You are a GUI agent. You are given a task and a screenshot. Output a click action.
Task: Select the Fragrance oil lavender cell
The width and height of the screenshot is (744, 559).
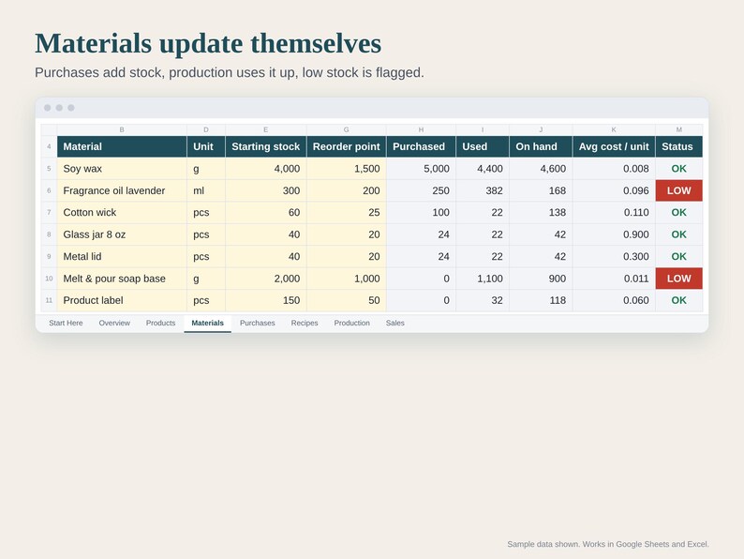coord(122,190)
